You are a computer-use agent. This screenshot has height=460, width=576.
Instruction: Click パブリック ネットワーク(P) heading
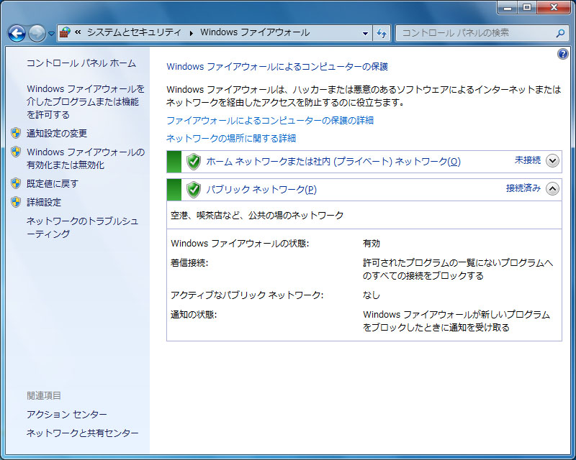point(261,189)
